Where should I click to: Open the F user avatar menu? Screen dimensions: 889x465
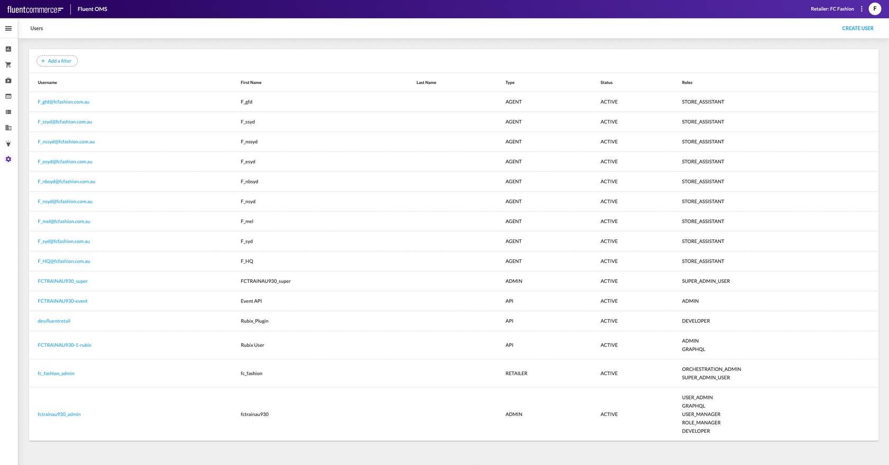pyautogui.click(x=875, y=9)
